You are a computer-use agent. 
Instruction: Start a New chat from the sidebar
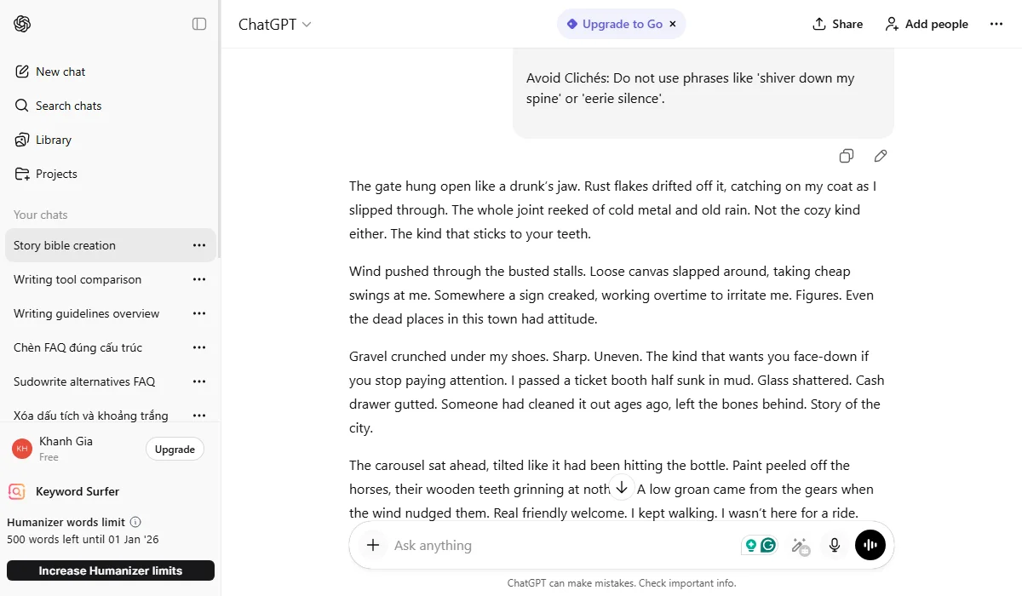60,72
